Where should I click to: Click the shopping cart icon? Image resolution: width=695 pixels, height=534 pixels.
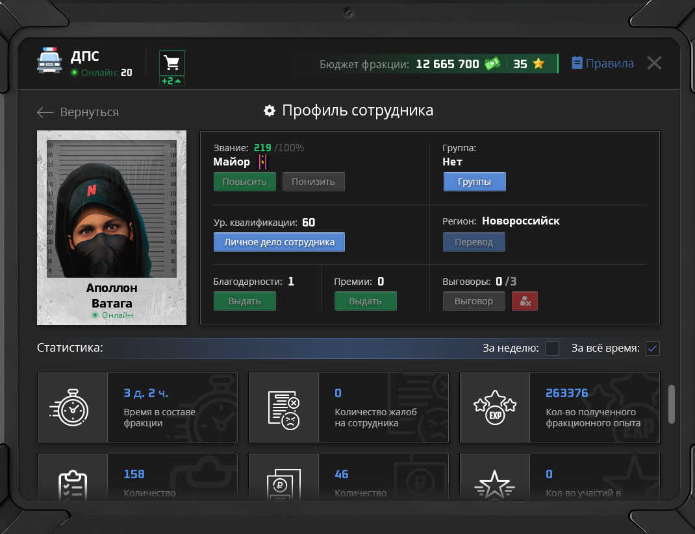pos(172,63)
